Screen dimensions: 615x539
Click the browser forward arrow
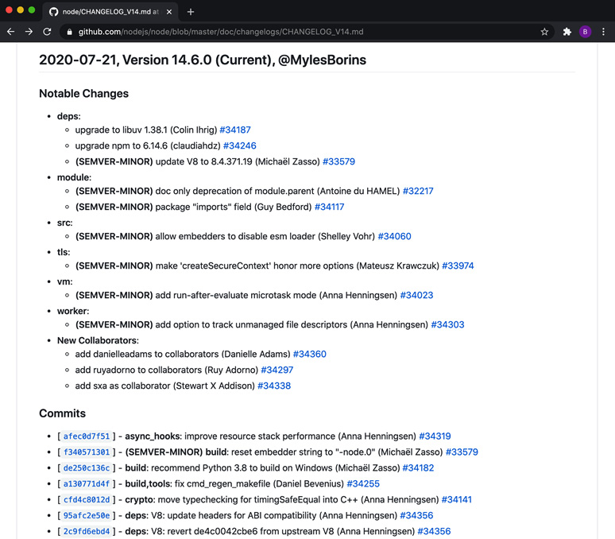(x=29, y=32)
